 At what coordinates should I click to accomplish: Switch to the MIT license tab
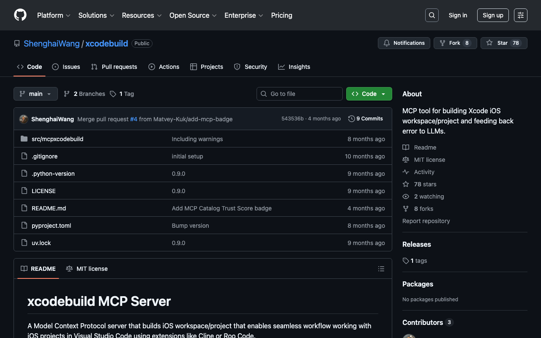[x=87, y=269]
